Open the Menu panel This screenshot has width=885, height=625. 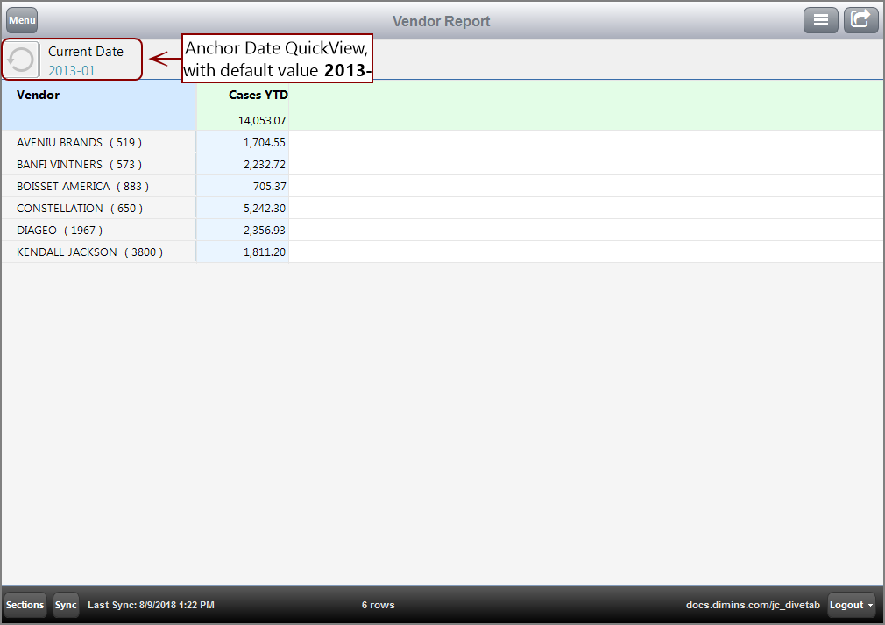pos(21,19)
